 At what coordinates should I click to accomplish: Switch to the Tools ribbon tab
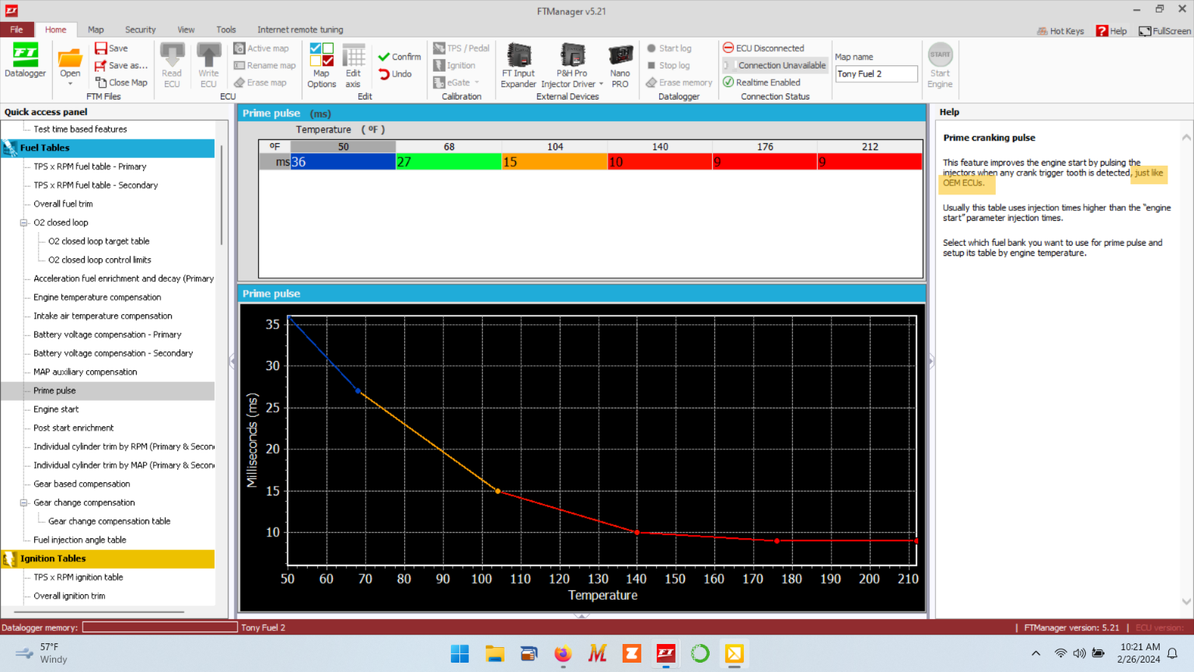point(226,30)
